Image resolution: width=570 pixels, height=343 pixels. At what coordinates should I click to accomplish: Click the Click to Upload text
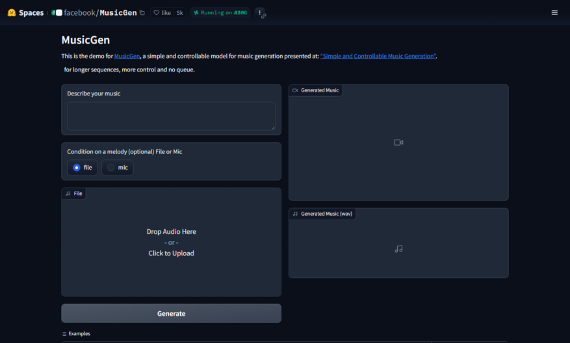171,253
